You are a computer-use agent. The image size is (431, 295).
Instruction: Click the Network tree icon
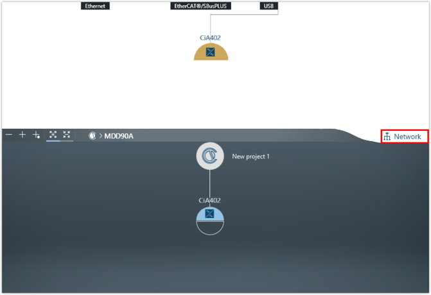[x=387, y=137]
